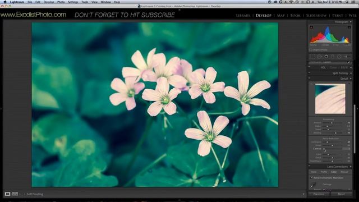Select HSL mode in panel header
This screenshot has height=202, width=359.
(x=323, y=67)
